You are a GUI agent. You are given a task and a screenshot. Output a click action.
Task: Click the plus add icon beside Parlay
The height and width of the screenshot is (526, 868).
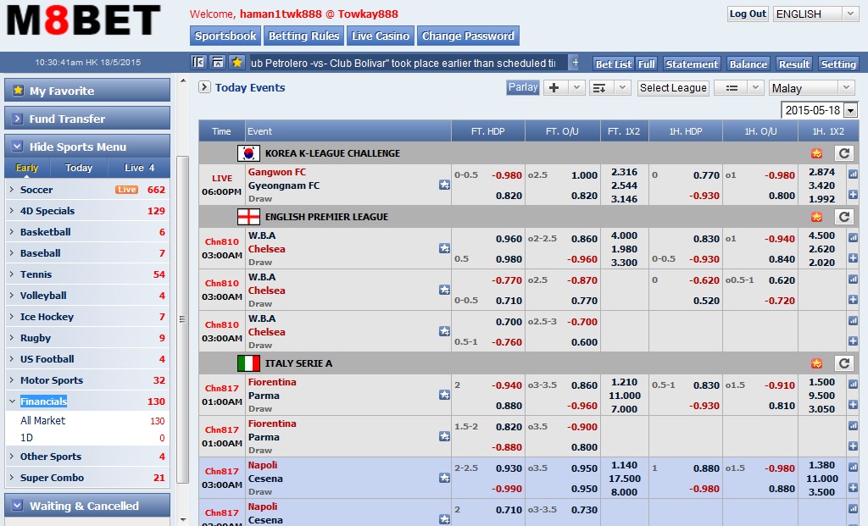(x=554, y=87)
